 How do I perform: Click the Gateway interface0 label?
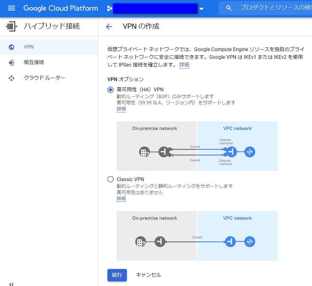coord(226,141)
